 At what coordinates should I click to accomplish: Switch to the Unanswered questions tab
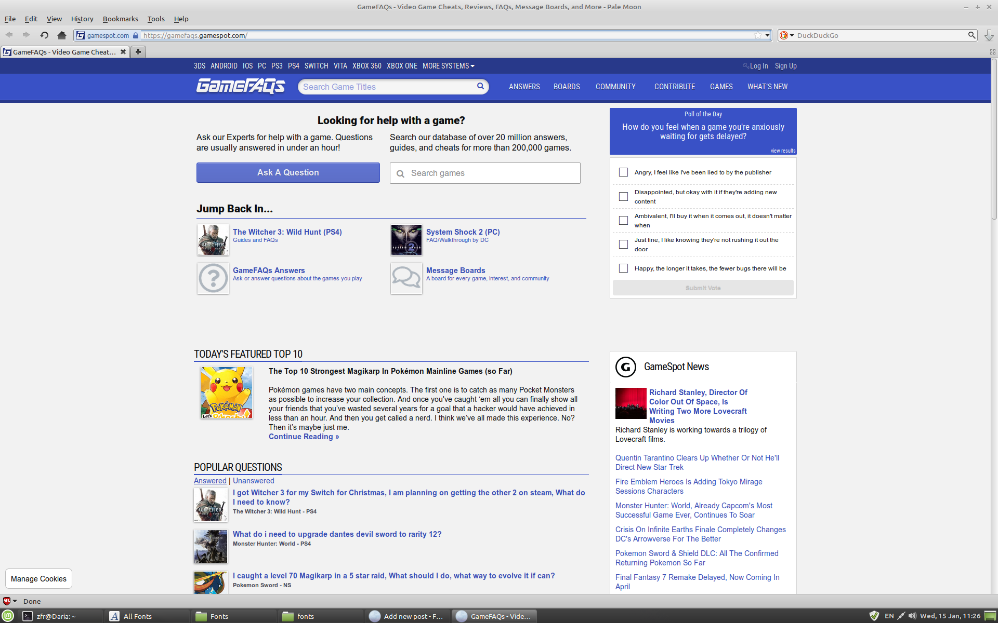(x=253, y=481)
